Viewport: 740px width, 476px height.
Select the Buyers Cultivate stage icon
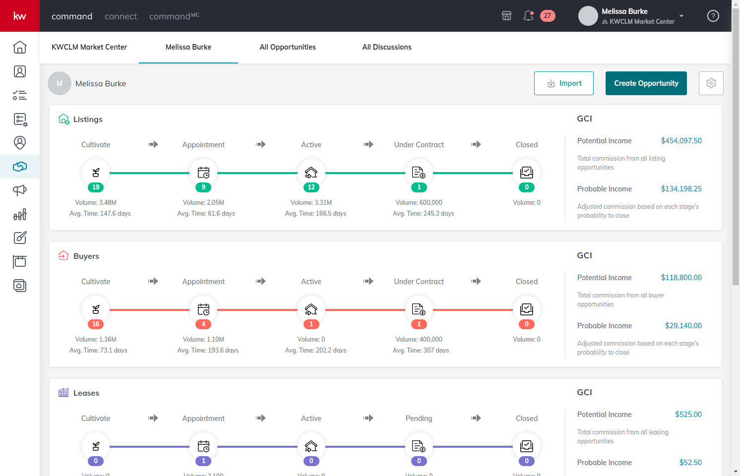pos(96,309)
